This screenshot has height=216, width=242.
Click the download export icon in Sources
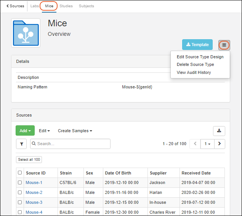click(x=219, y=131)
